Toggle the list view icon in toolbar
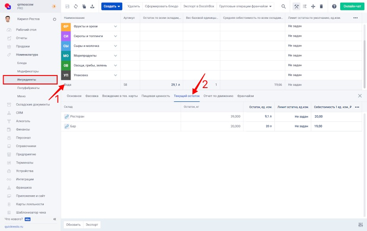The width and height of the screenshot is (367, 231). (x=304, y=6)
